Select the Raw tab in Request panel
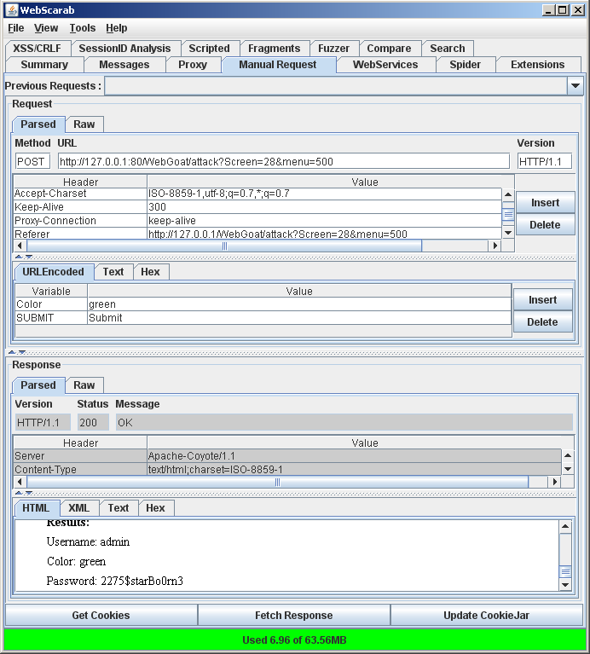This screenshot has width=590, height=654. click(84, 124)
